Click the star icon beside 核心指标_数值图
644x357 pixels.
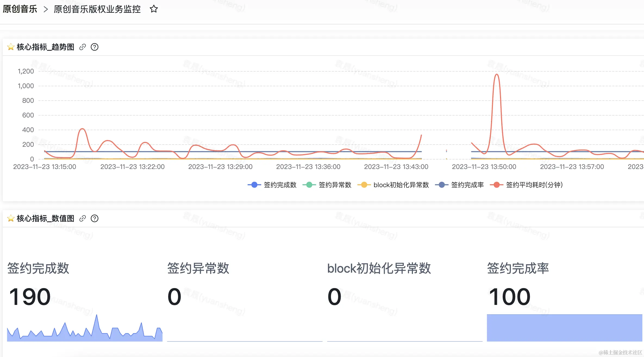(x=10, y=218)
